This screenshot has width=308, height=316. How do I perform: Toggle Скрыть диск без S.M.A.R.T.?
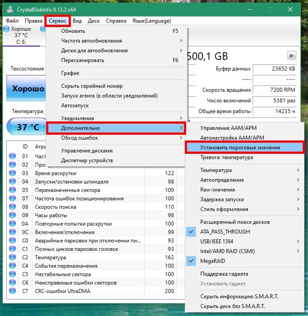click(x=245, y=306)
